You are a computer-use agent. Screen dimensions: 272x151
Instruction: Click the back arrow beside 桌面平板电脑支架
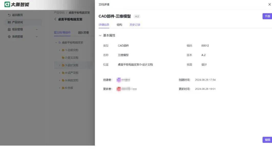tap(55, 19)
